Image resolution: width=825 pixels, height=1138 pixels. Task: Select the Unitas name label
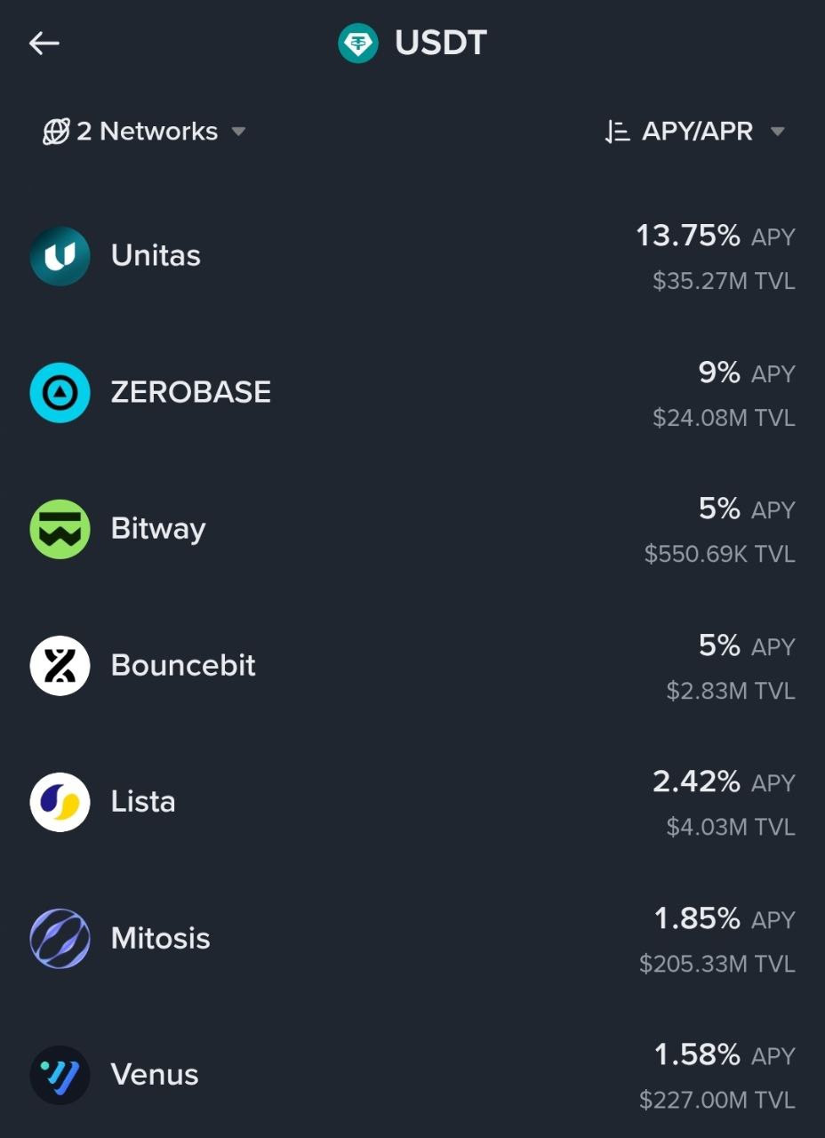(156, 256)
